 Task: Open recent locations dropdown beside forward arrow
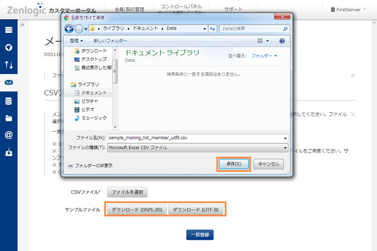[x=85, y=29]
